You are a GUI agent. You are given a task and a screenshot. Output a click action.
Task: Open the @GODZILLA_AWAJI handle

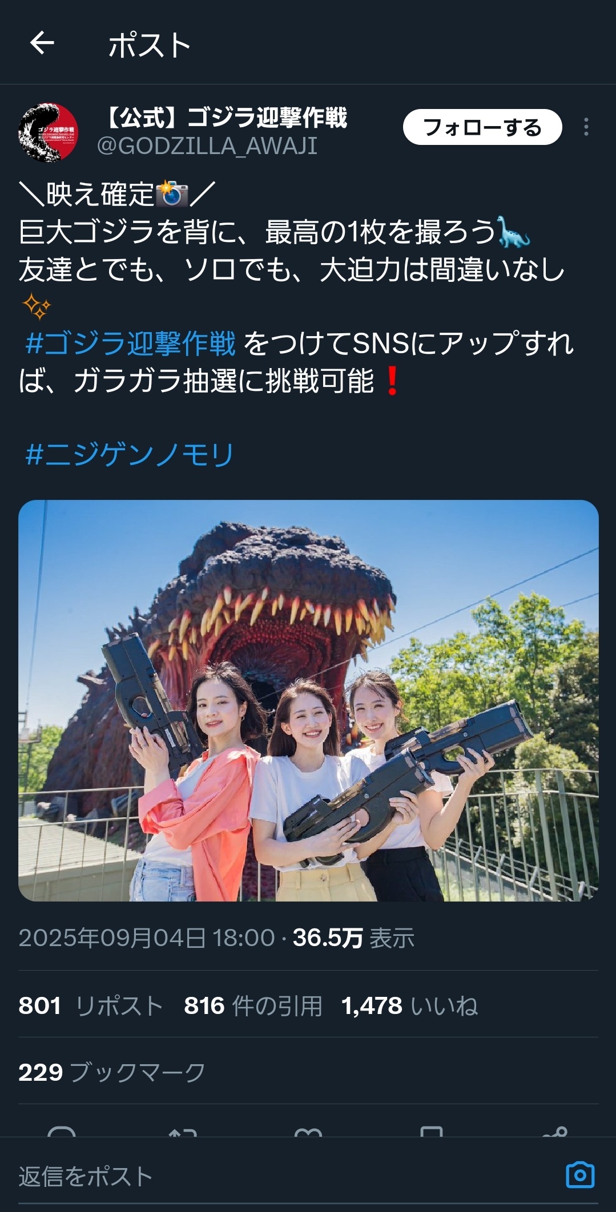tap(207, 146)
